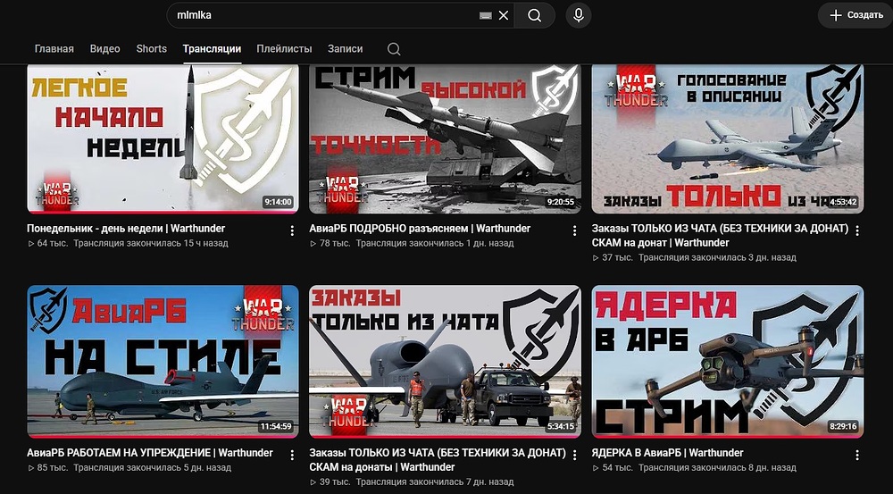The width and height of the screenshot is (893, 494).
Task: Open three-dot menu for 'СКАМ на донат' video
Action: (x=857, y=230)
